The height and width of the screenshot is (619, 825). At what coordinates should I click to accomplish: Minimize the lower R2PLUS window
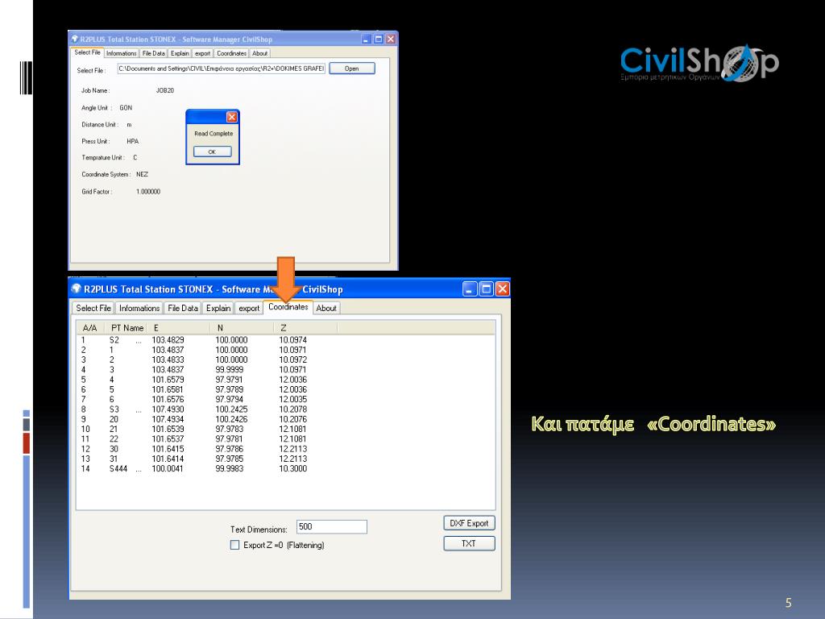[470, 289]
